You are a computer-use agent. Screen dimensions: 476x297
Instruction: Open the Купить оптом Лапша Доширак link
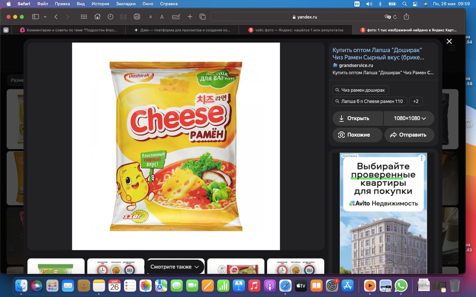[378, 54]
